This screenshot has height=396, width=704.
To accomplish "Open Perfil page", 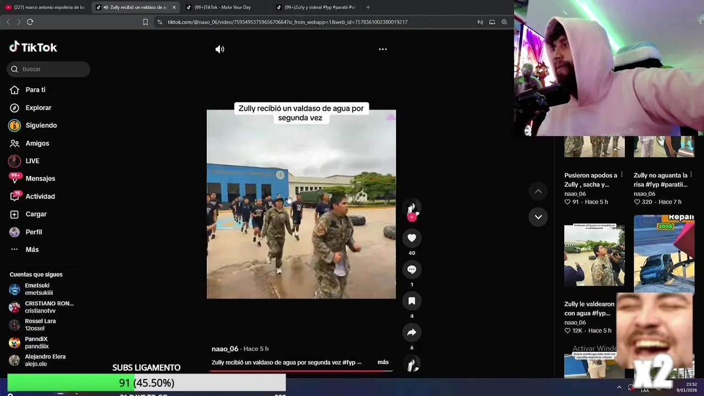I will click(x=34, y=232).
